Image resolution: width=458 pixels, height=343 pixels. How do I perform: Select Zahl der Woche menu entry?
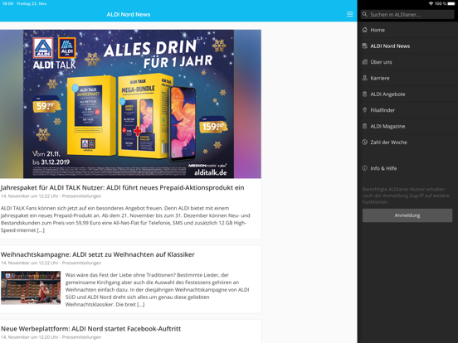[408, 142]
